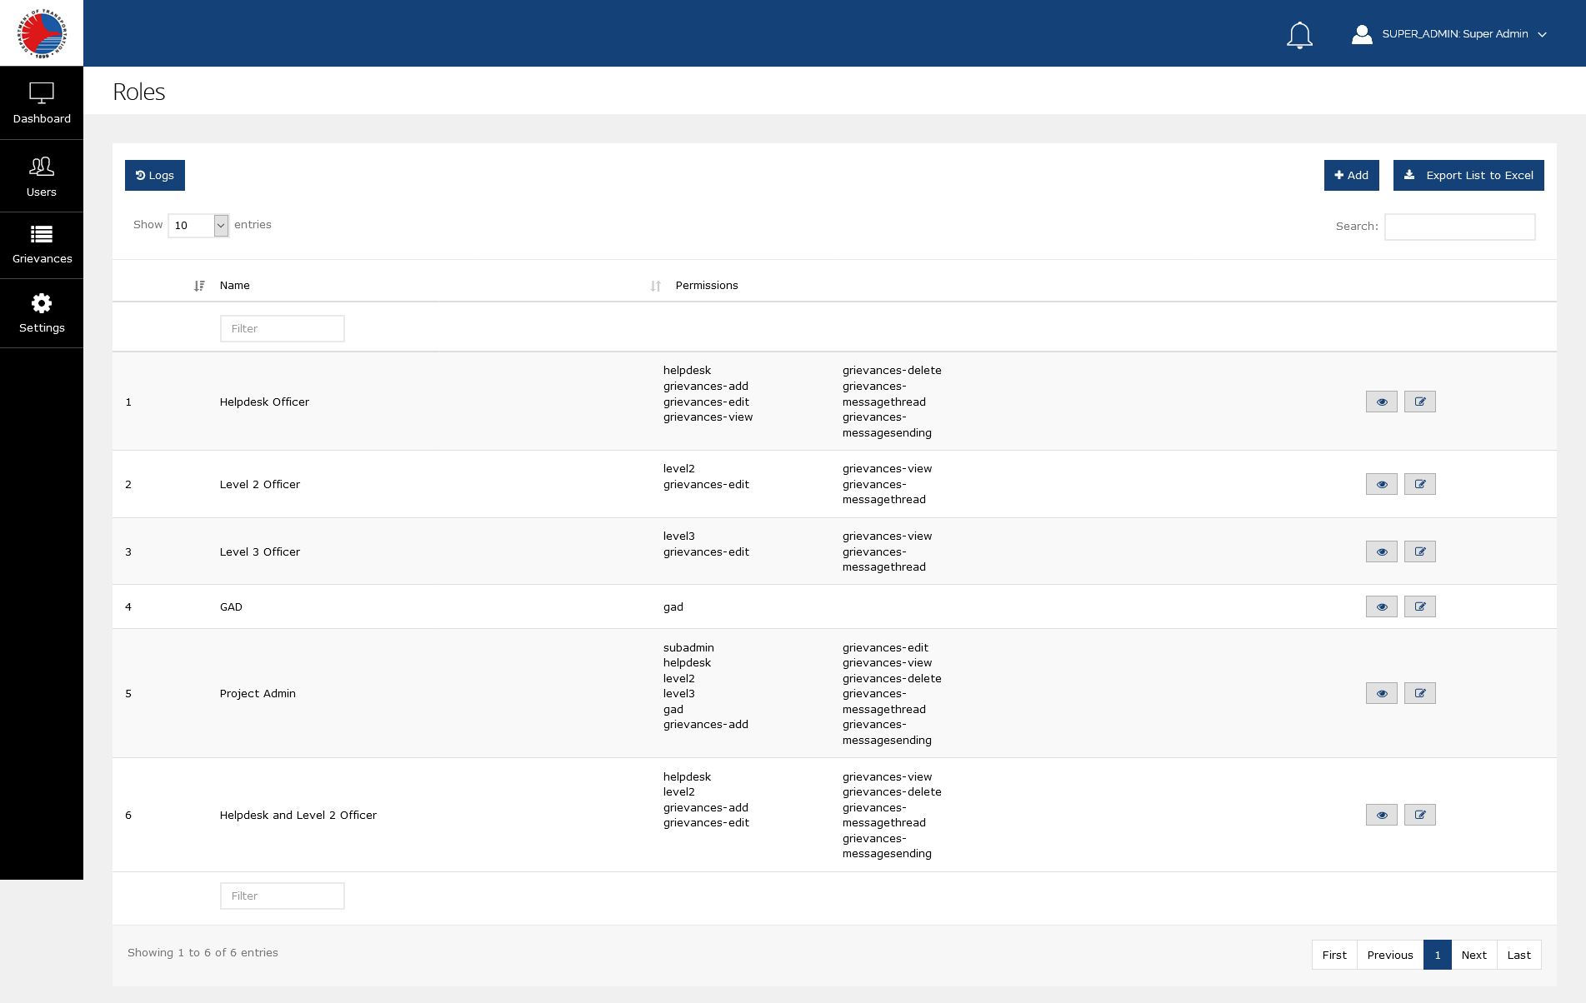
Task: Open the Logs button
Action: (x=155, y=175)
